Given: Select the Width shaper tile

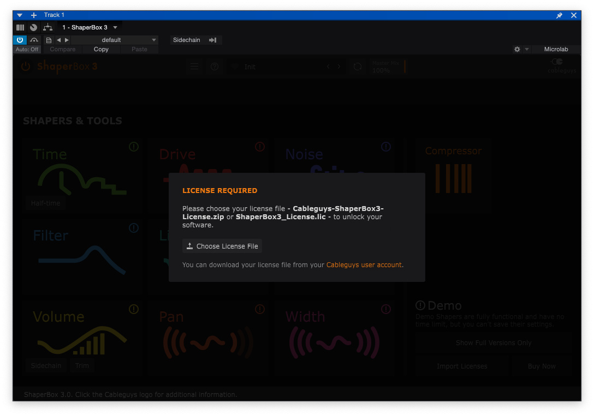Looking at the screenshot, I should tap(335, 337).
